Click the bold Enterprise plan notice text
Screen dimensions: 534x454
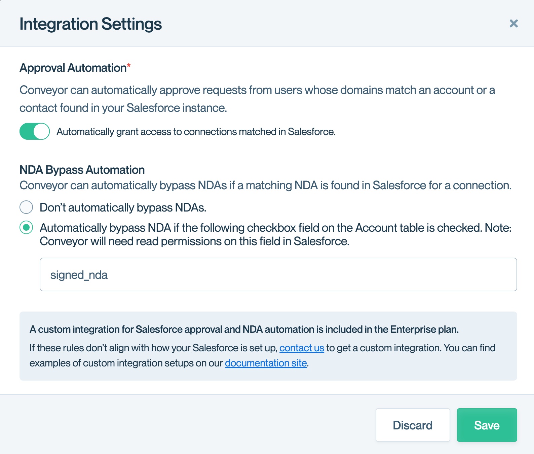[x=244, y=329]
